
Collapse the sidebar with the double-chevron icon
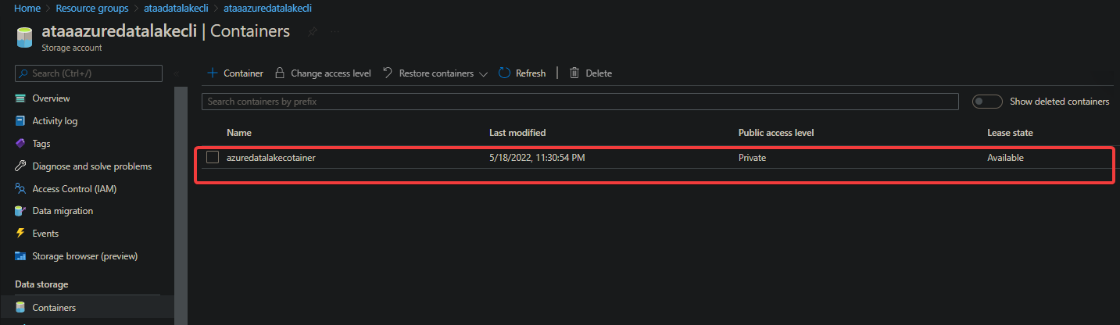[x=177, y=73]
